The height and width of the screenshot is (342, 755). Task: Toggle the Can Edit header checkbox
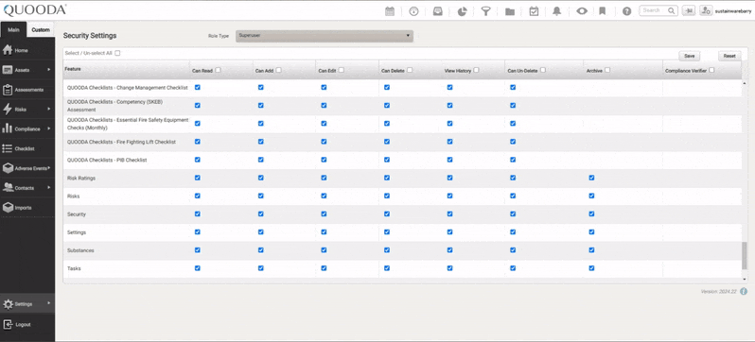coord(342,70)
